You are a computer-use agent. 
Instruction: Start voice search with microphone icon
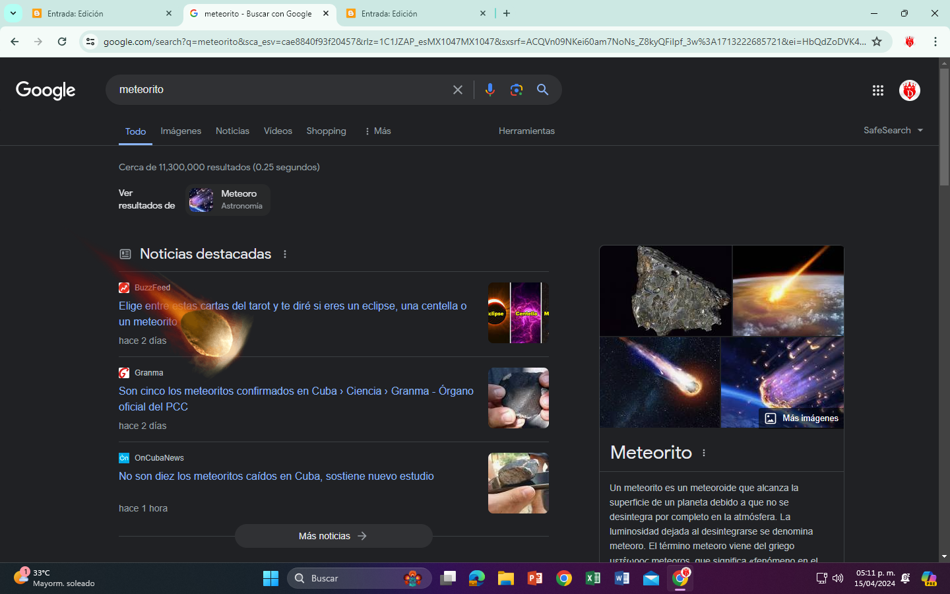click(x=490, y=90)
